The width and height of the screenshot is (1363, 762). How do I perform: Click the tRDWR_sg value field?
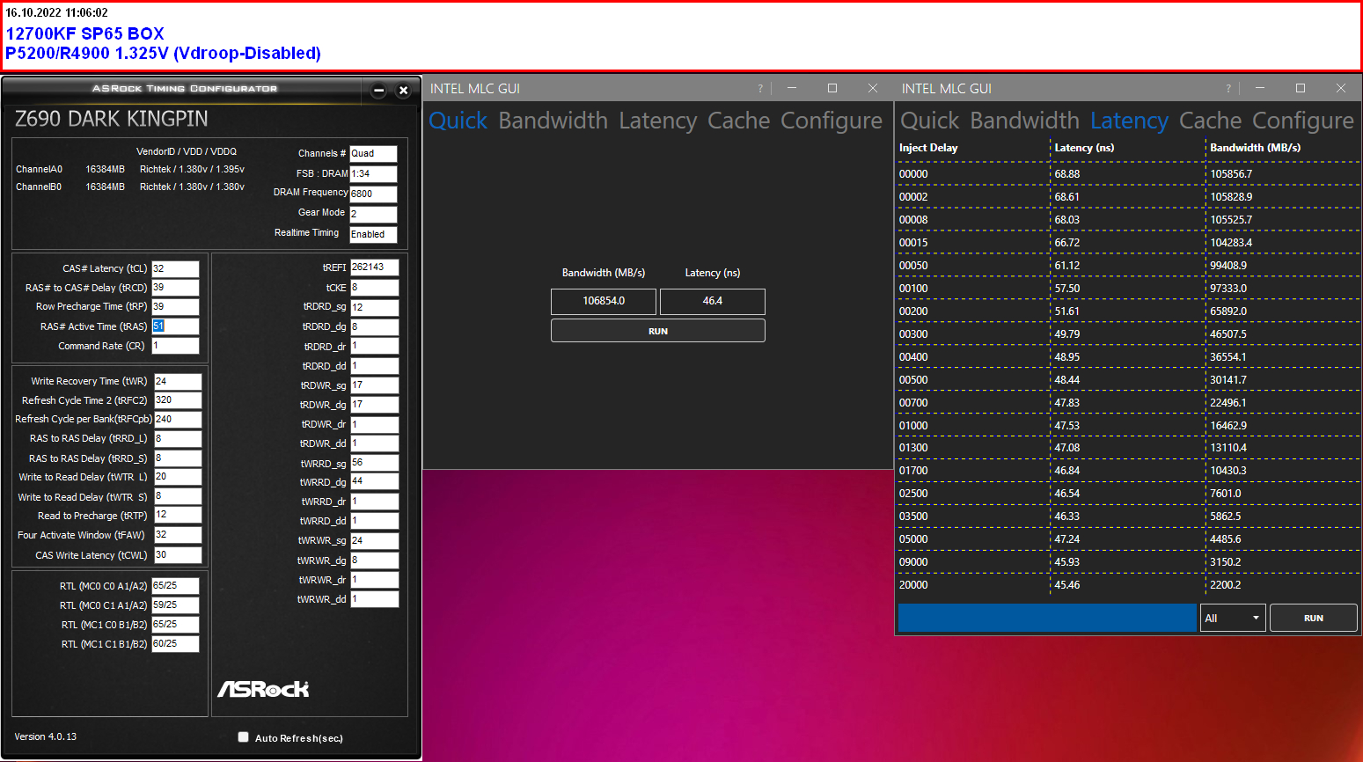pyautogui.click(x=374, y=385)
